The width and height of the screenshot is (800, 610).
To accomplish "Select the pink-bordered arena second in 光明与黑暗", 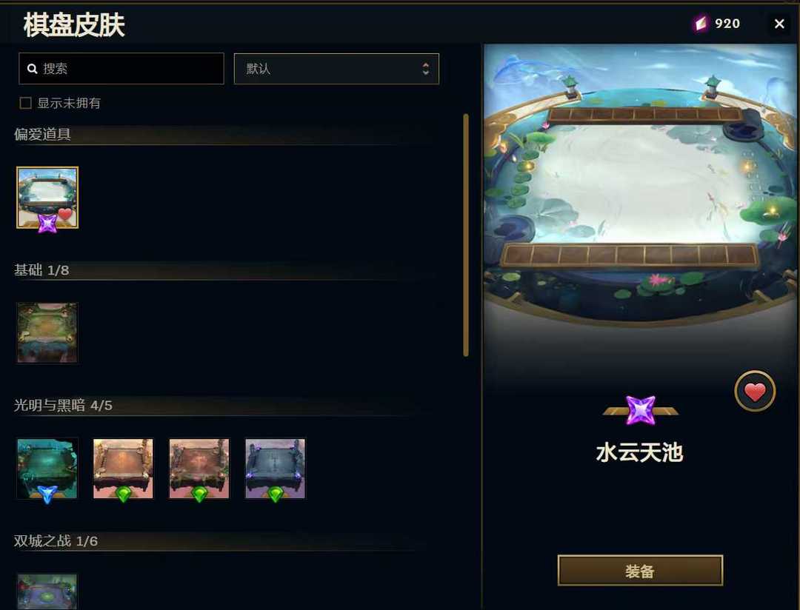I will [123, 468].
